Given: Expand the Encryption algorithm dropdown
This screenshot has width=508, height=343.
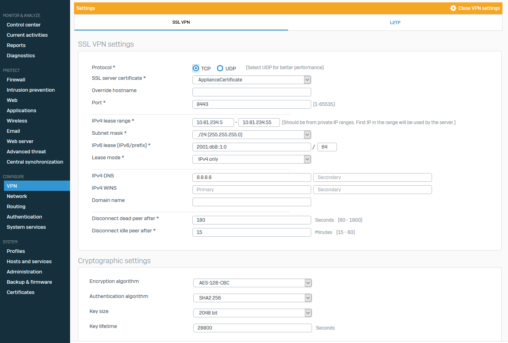Looking at the screenshot, I should click(x=252, y=283).
